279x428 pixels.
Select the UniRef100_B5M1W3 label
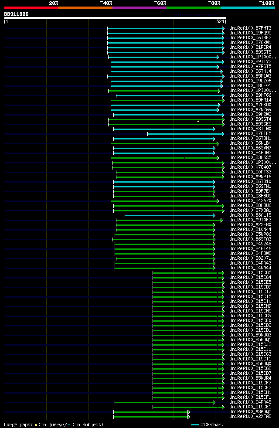250,76
